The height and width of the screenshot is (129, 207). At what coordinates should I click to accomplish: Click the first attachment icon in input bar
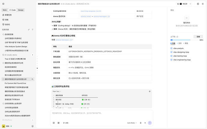[x=54, y=123]
